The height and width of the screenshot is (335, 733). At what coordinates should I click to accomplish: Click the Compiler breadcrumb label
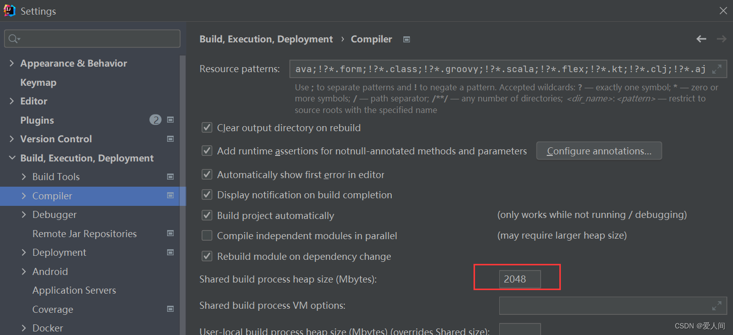pos(371,39)
